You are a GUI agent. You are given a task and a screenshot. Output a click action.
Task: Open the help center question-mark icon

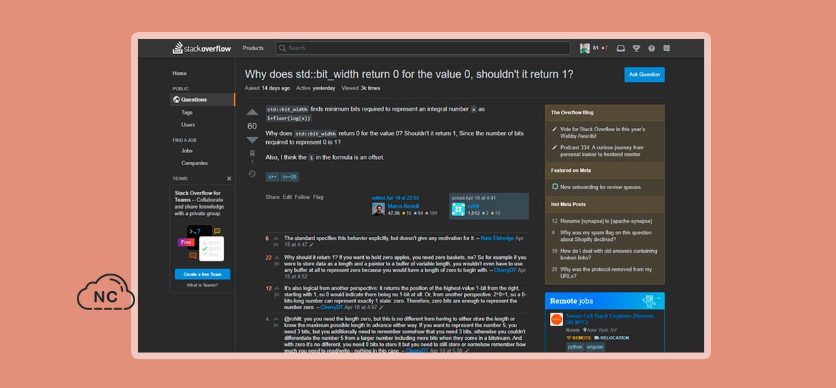(651, 48)
